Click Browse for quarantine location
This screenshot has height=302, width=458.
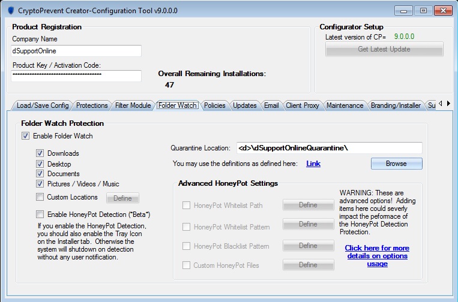tap(396, 164)
